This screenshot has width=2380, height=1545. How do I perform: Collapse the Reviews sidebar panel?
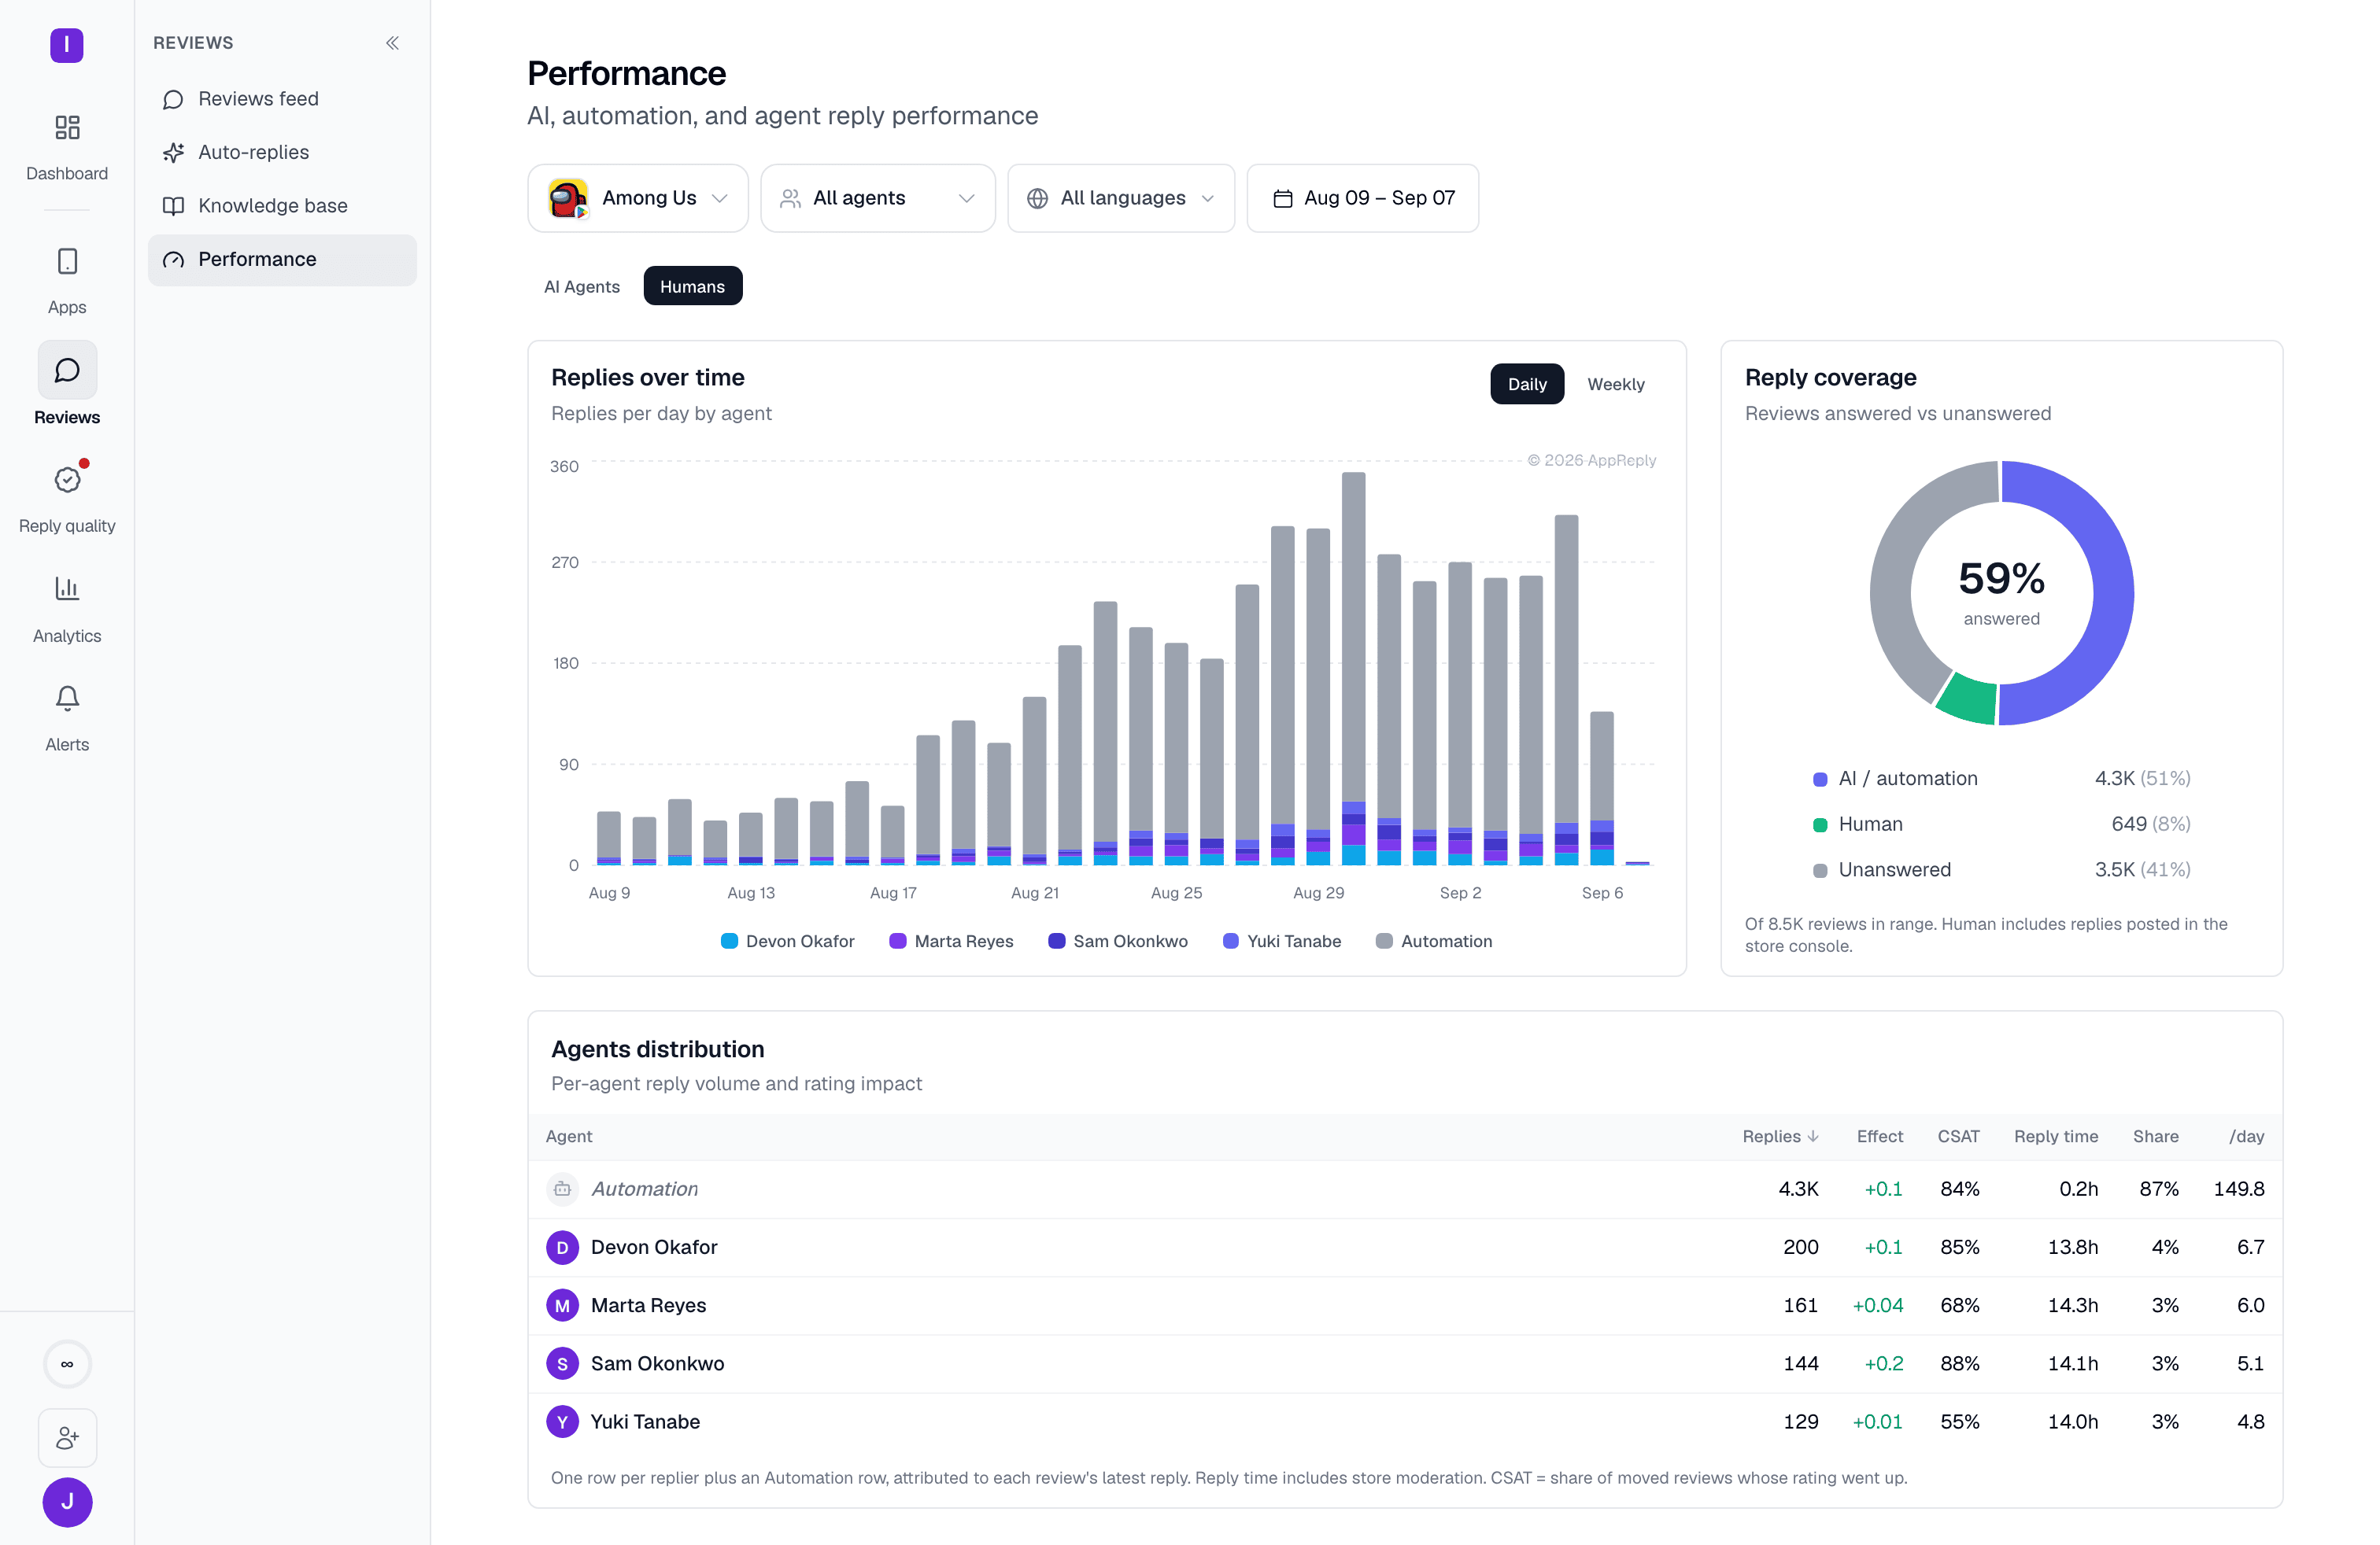392,43
